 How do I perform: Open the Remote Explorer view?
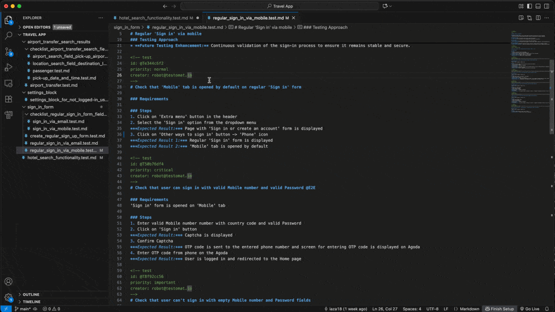[9, 83]
